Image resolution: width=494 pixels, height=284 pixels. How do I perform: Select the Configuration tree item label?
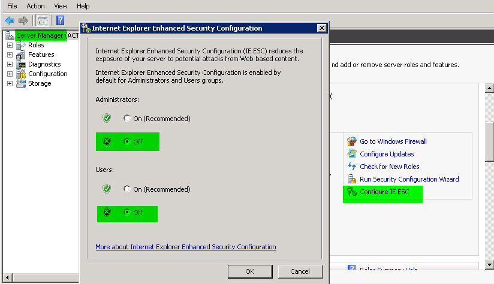click(48, 74)
